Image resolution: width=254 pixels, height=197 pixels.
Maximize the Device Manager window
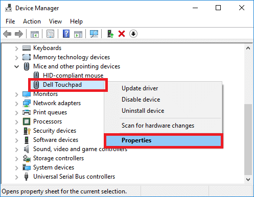pyautogui.click(x=218, y=8)
